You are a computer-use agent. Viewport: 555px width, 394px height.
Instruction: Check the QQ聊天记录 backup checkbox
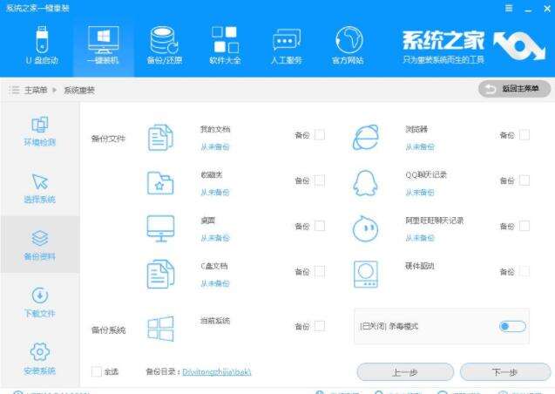pyautogui.click(x=525, y=180)
